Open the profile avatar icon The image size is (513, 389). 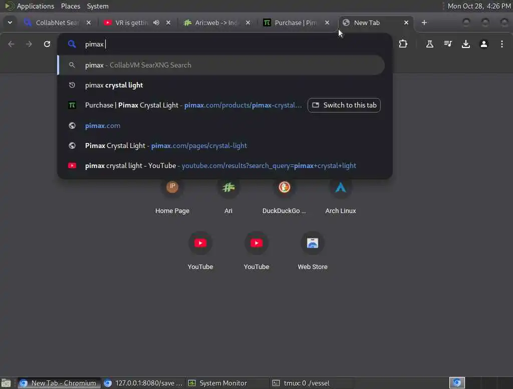click(x=484, y=44)
